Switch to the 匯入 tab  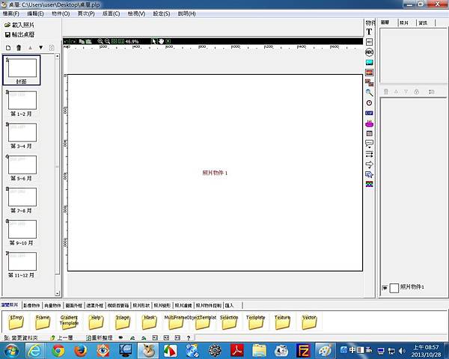230,305
